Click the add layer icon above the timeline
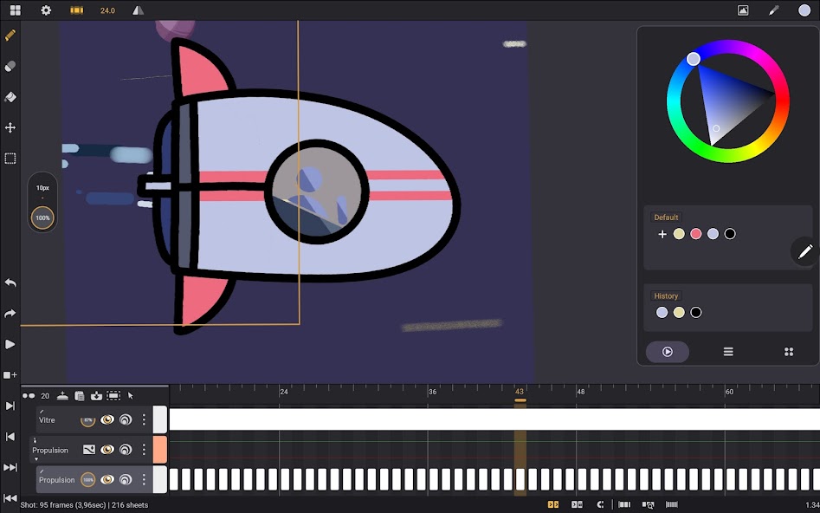 pos(63,396)
